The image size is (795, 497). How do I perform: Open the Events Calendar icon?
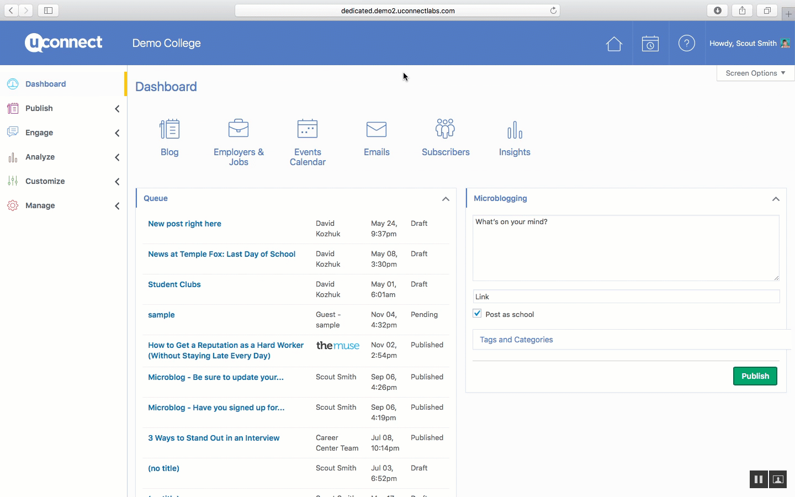(308, 129)
